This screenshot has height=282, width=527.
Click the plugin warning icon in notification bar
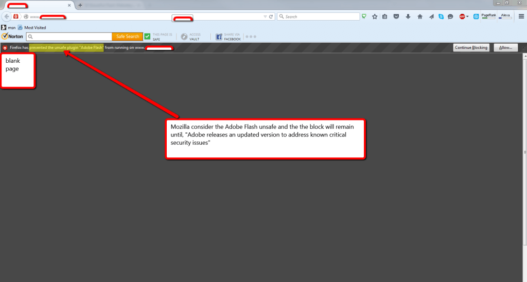tap(5, 48)
